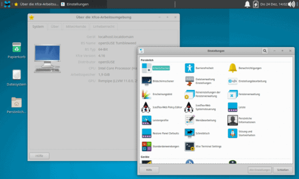Open Xfce Terminal Settings
299x179 pixels.
click(203, 147)
